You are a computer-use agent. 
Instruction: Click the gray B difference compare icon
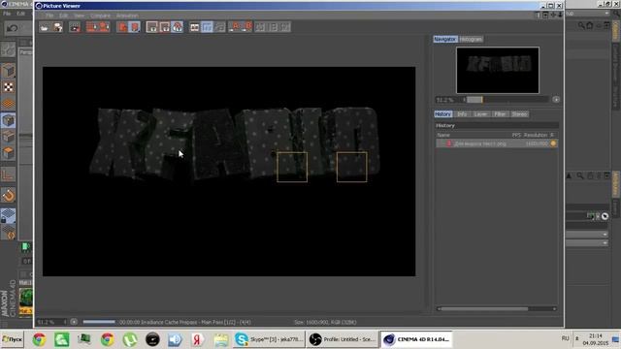point(274,27)
